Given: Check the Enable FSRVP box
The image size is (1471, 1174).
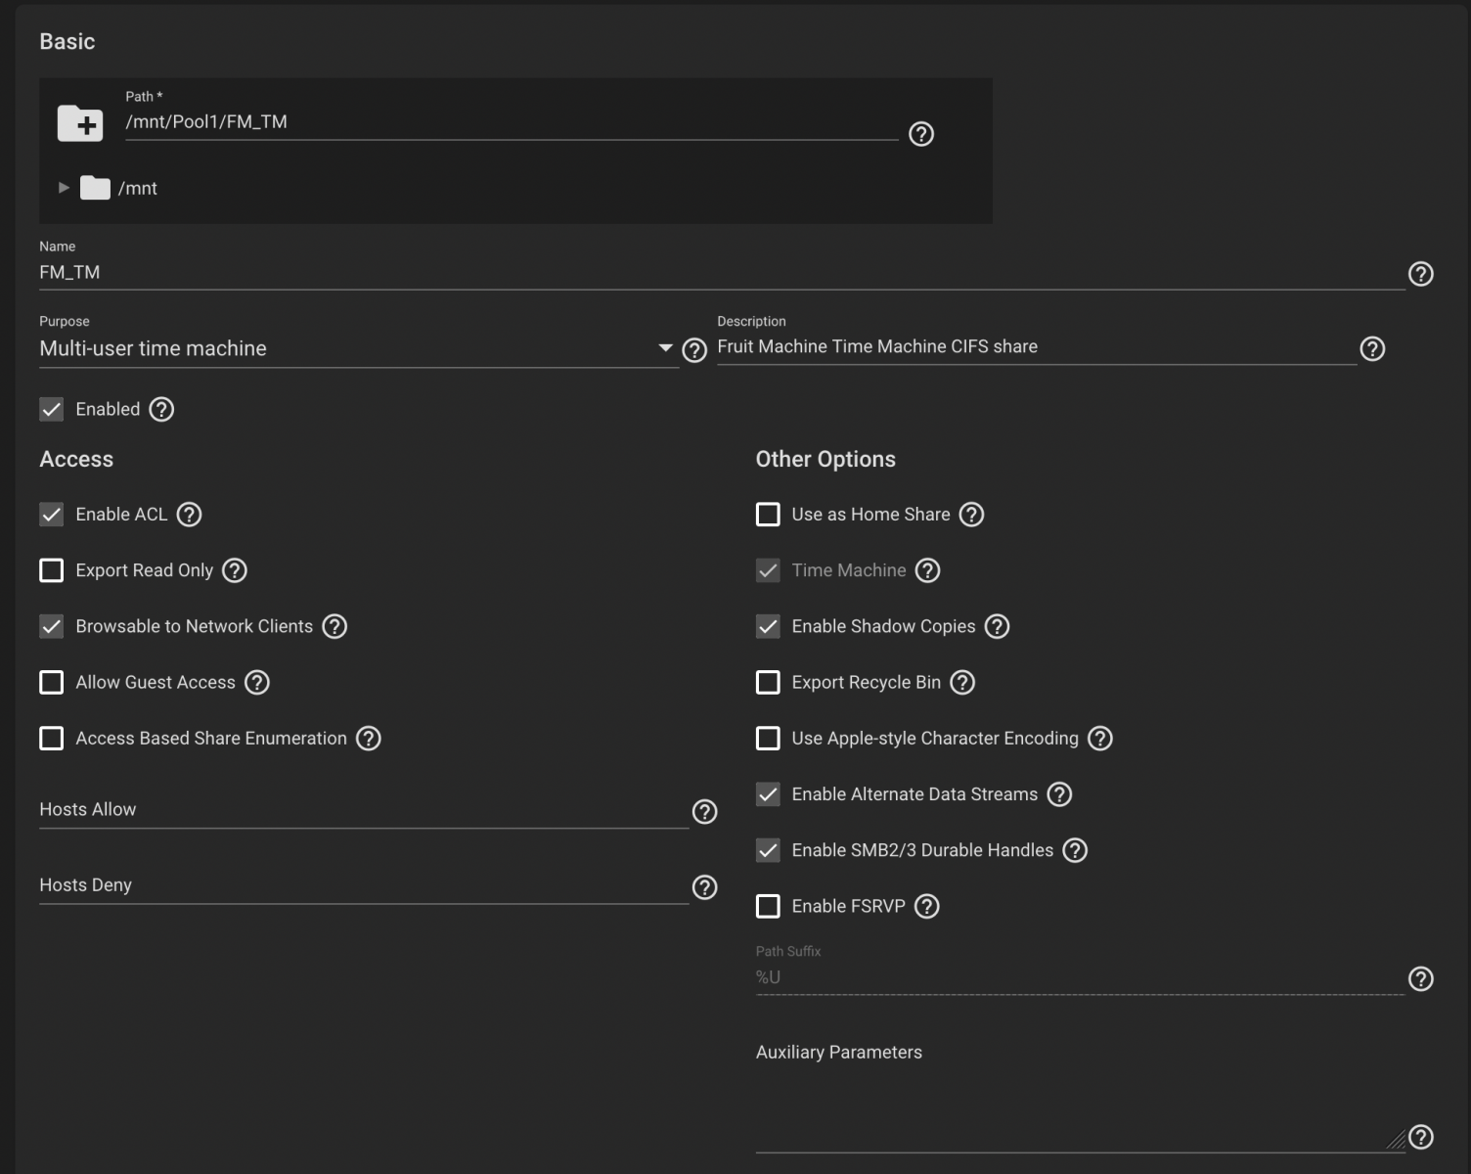Looking at the screenshot, I should (769, 906).
